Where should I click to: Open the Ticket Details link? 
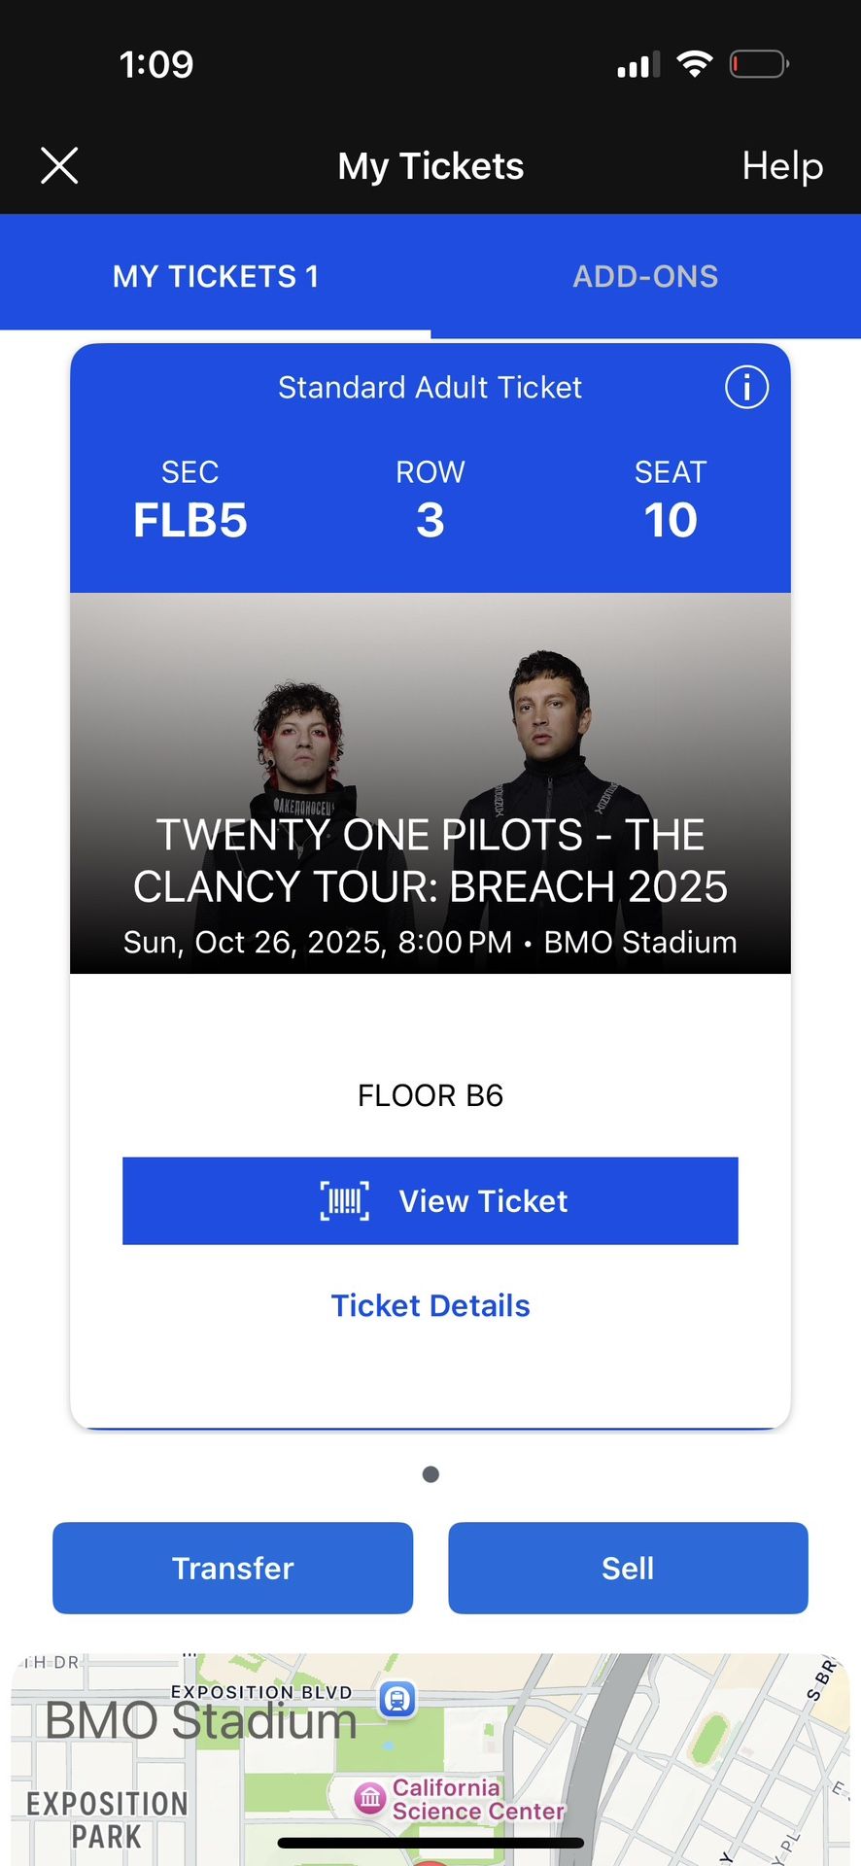(430, 1305)
